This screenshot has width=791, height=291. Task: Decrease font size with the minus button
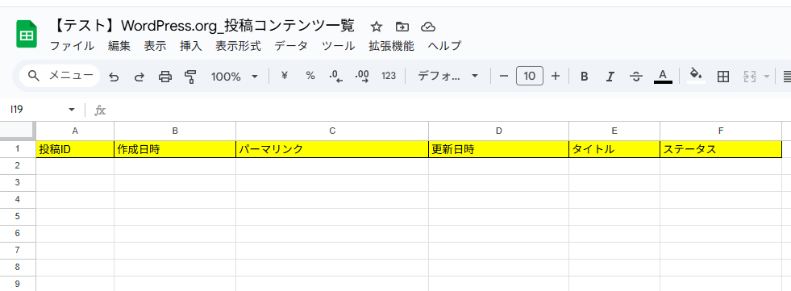[503, 76]
